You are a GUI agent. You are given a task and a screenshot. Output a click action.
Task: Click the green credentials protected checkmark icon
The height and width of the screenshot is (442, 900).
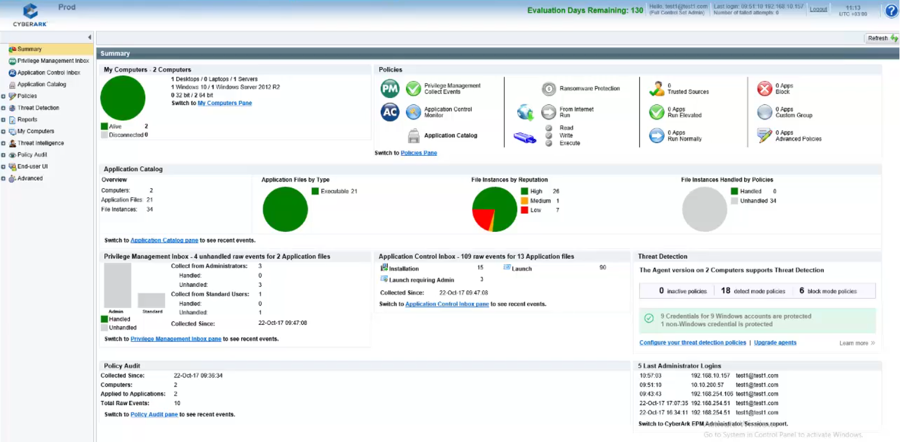649,318
